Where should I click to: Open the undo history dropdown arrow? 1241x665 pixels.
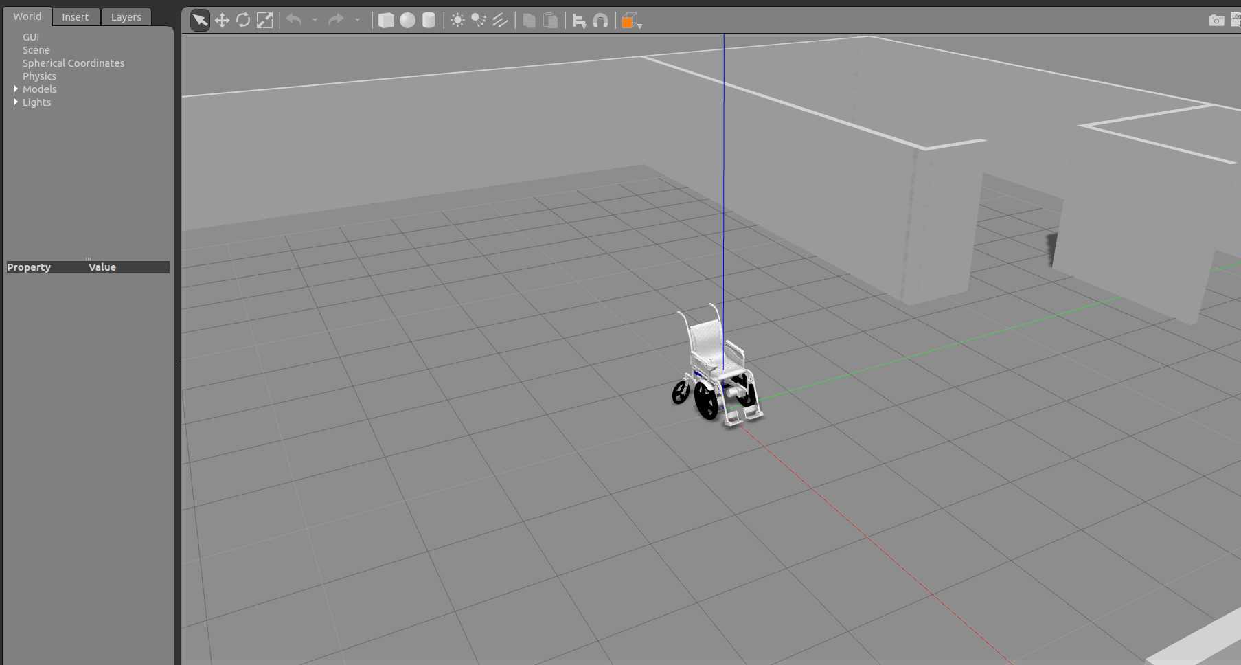tap(315, 21)
